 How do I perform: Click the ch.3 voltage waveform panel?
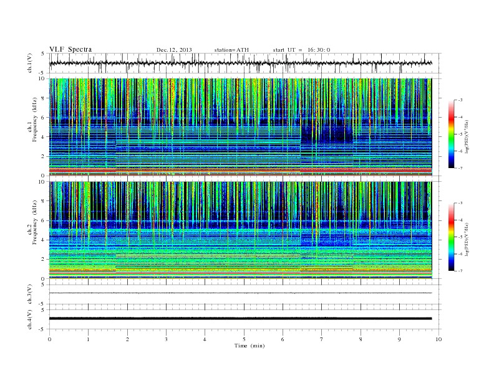click(245, 294)
